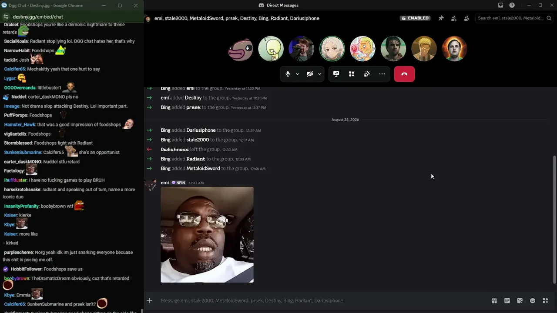Focus the message input box
The width and height of the screenshot is (557, 313).
(x=322, y=300)
